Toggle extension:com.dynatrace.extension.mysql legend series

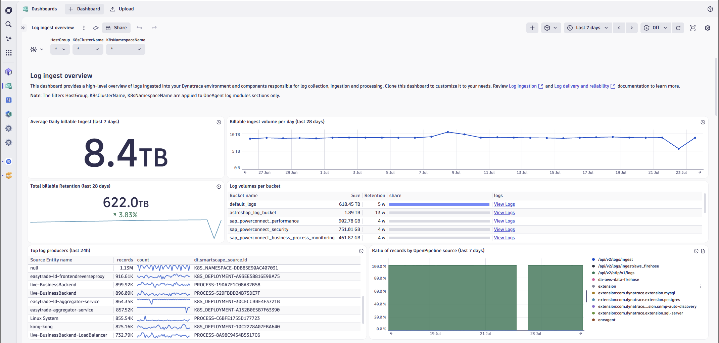click(x=633, y=293)
